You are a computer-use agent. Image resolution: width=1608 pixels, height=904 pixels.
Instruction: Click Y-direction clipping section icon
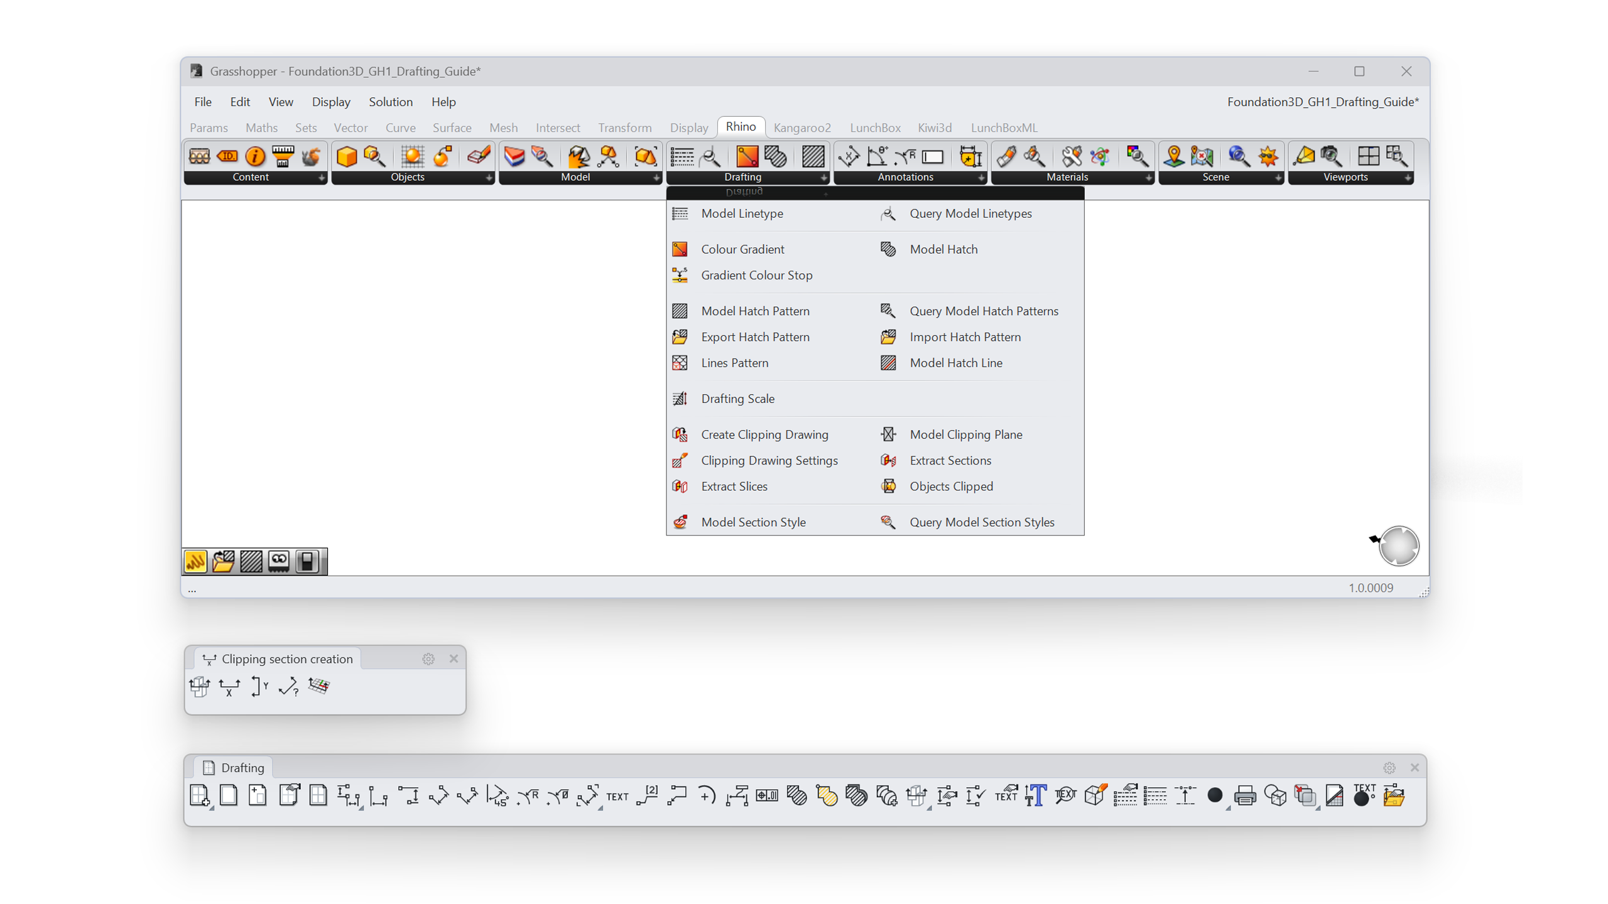point(259,687)
